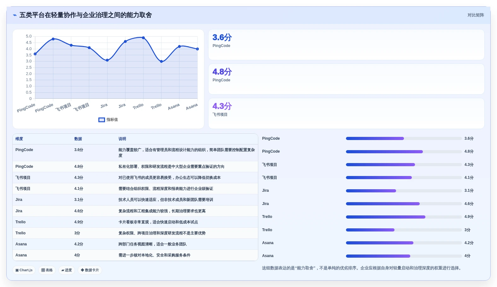Click the "数据卡片" chip at the bottom
Image resolution: width=497 pixels, height=287 pixels.
point(90,270)
